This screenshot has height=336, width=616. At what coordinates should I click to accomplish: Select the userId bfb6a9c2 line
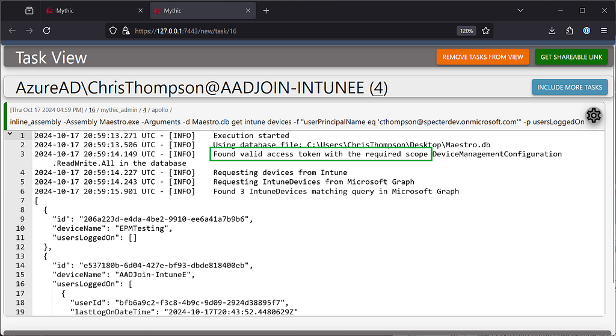[179, 302]
